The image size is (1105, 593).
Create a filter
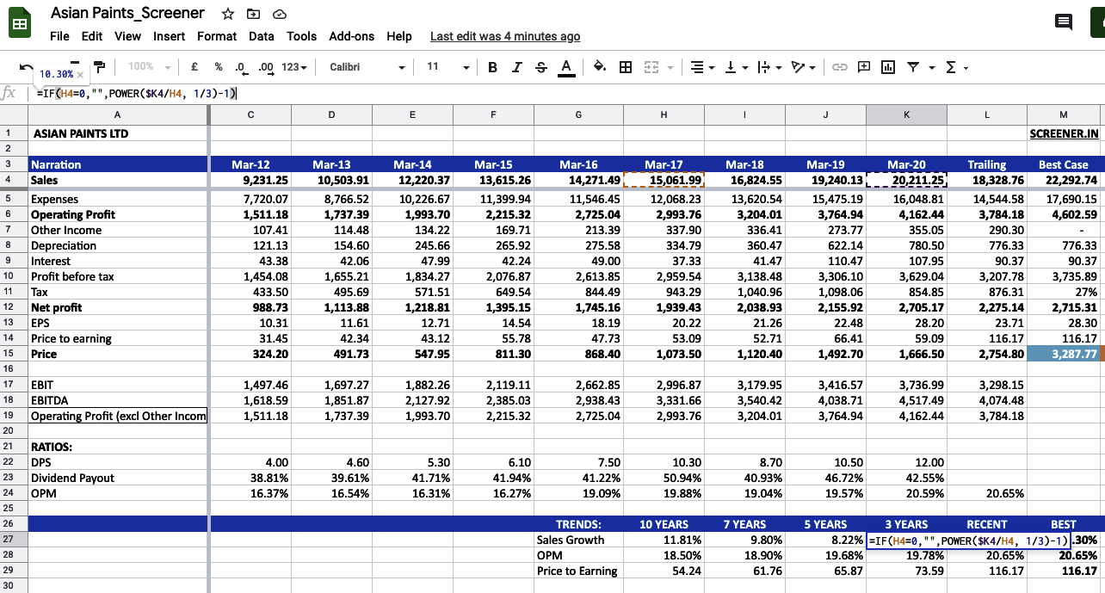(x=911, y=66)
